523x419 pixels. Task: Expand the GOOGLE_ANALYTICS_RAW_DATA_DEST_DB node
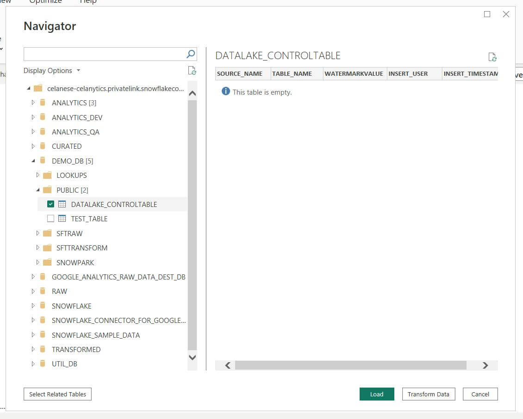[x=33, y=277]
